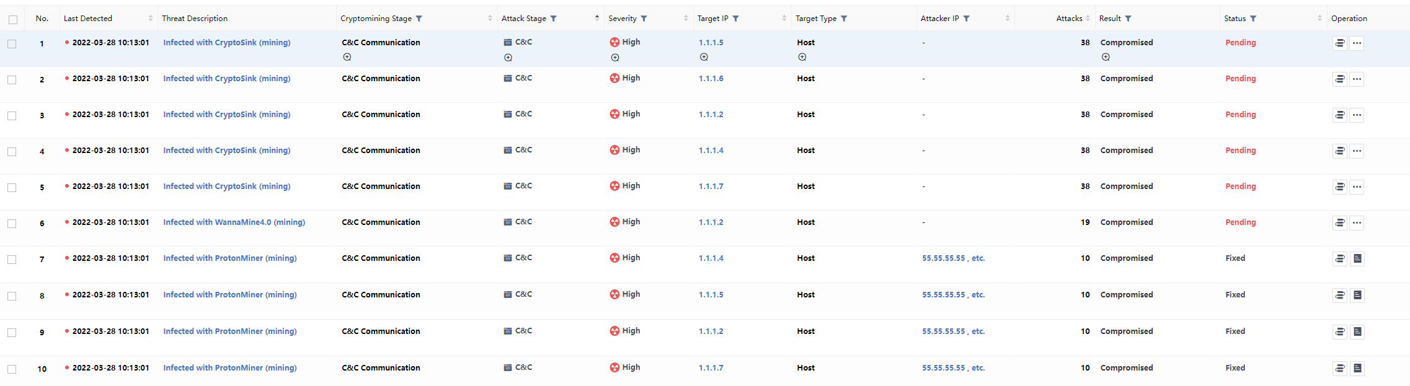Filter the Target IP column
The height and width of the screenshot is (386, 1410).
click(x=735, y=19)
